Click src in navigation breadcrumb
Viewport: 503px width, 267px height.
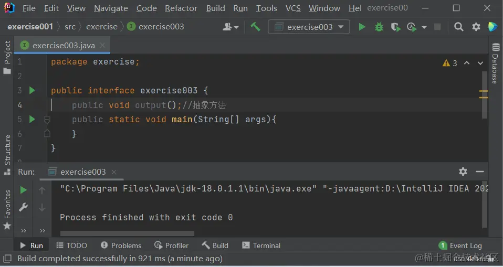70,27
